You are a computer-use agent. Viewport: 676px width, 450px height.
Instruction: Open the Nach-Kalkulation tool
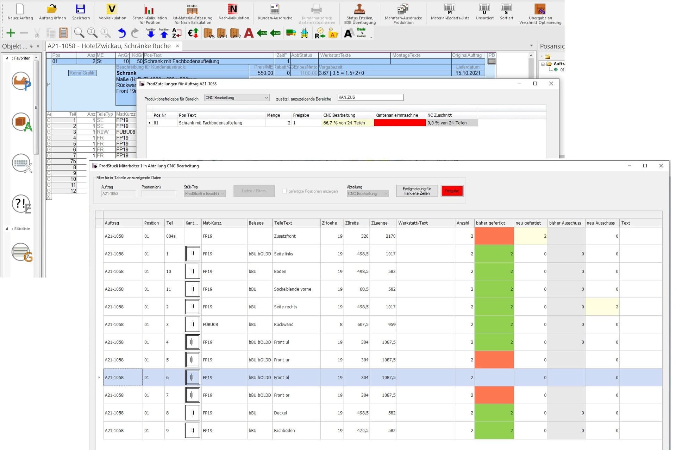[233, 9]
